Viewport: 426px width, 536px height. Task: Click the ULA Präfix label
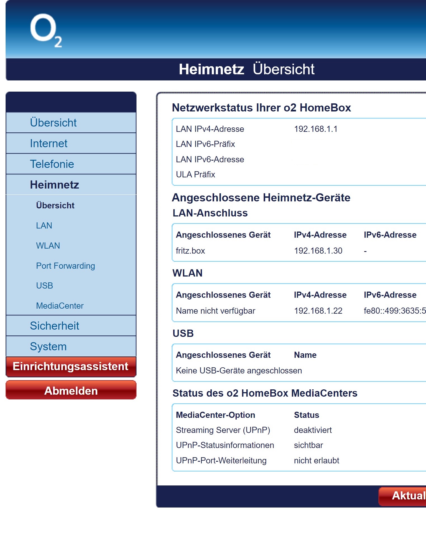[x=195, y=175]
